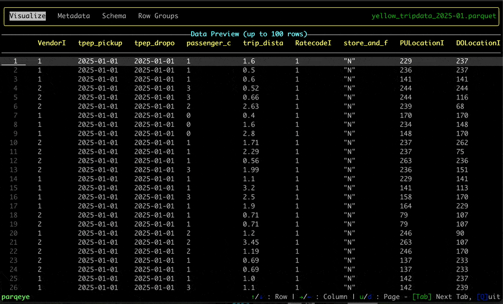
Task: Select the DOLocation cell with value 262
Action: click(462, 143)
